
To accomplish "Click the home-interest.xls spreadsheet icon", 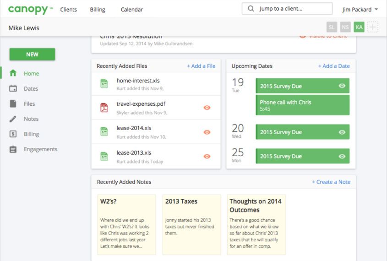I will [x=104, y=83].
